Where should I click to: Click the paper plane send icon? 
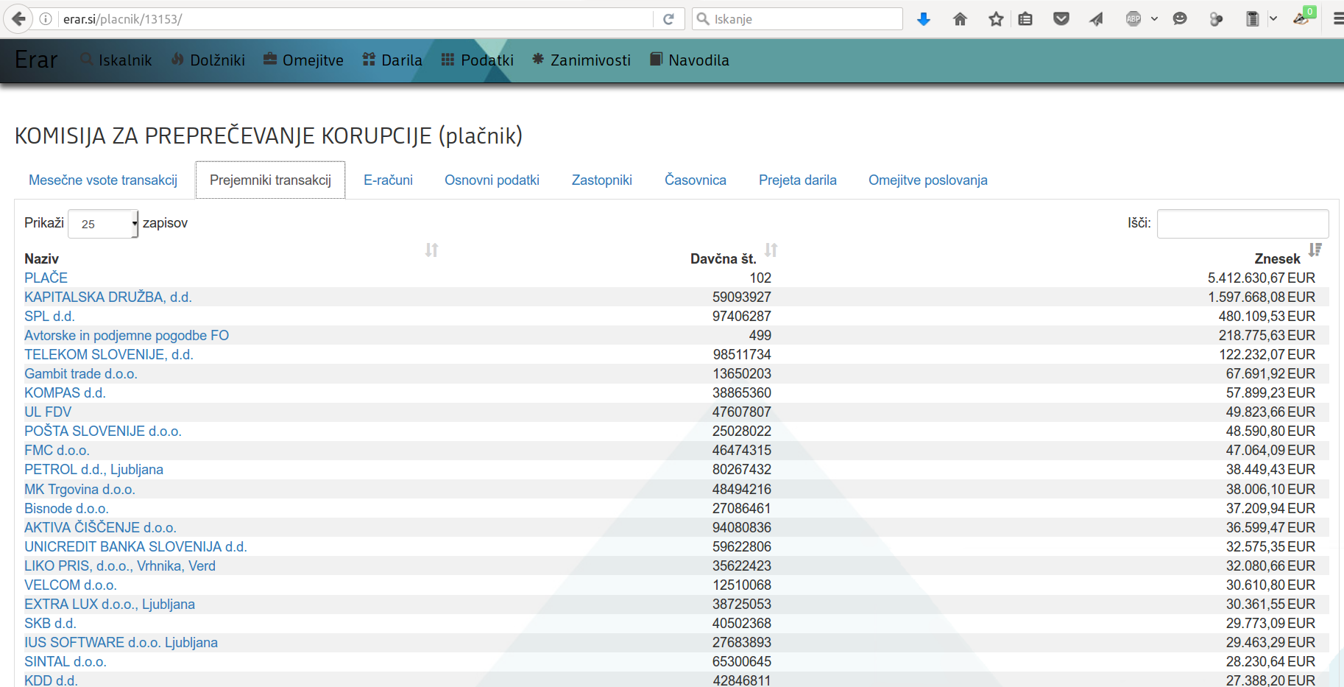(x=1097, y=19)
